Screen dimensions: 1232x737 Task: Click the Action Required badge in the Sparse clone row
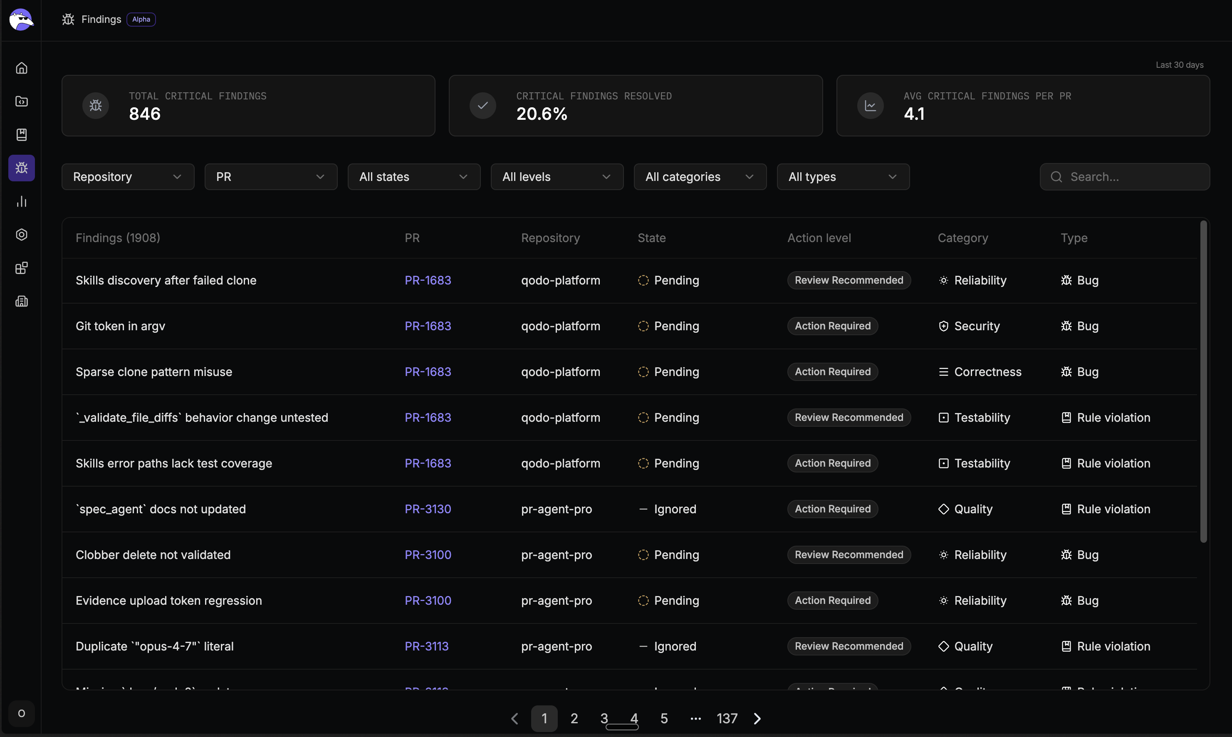(832, 372)
